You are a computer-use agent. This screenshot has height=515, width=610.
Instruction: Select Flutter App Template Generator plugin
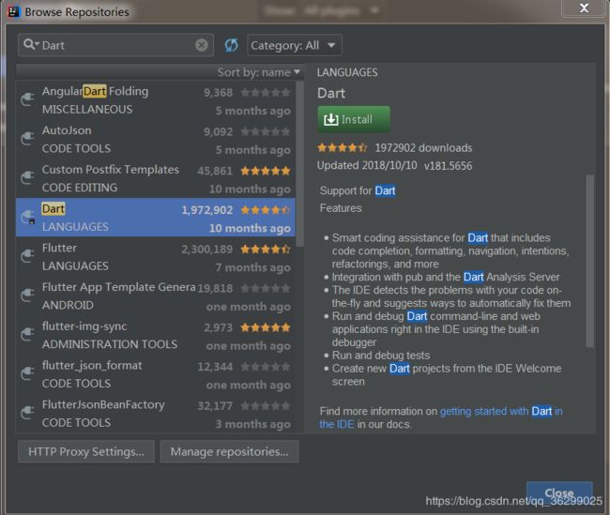pos(155,296)
